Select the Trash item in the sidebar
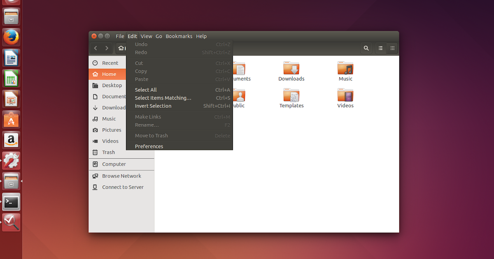 [108, 152]
